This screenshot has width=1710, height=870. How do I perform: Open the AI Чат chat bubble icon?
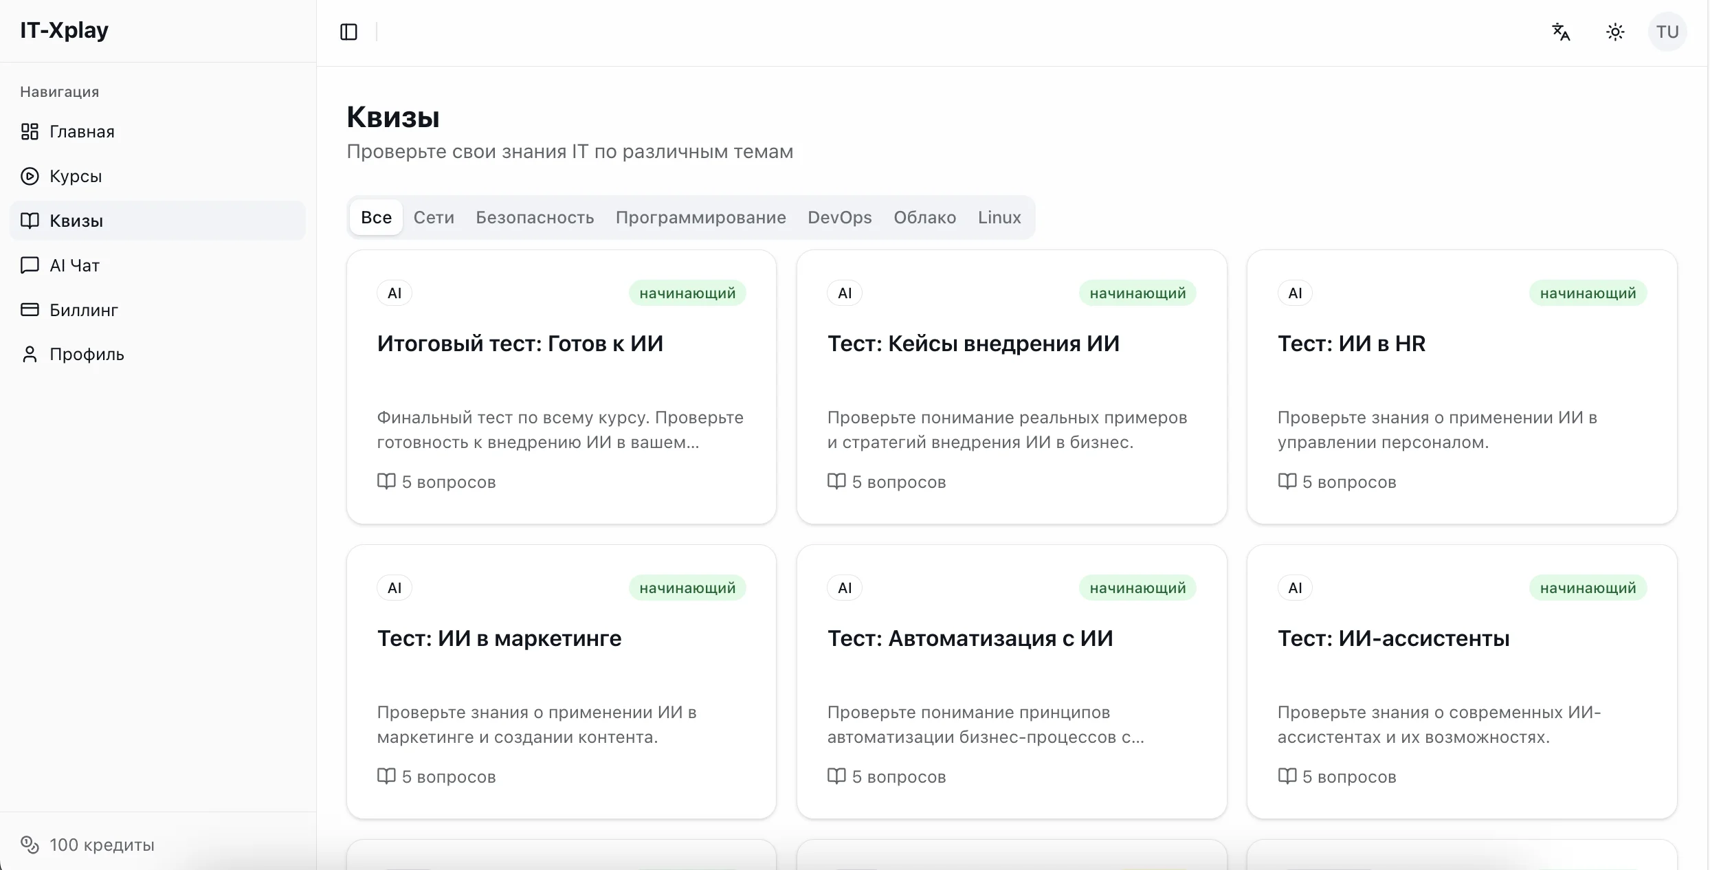click(30, 265)
